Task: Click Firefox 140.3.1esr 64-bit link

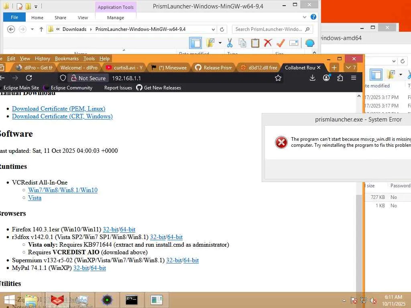Action: click(127, 229)
